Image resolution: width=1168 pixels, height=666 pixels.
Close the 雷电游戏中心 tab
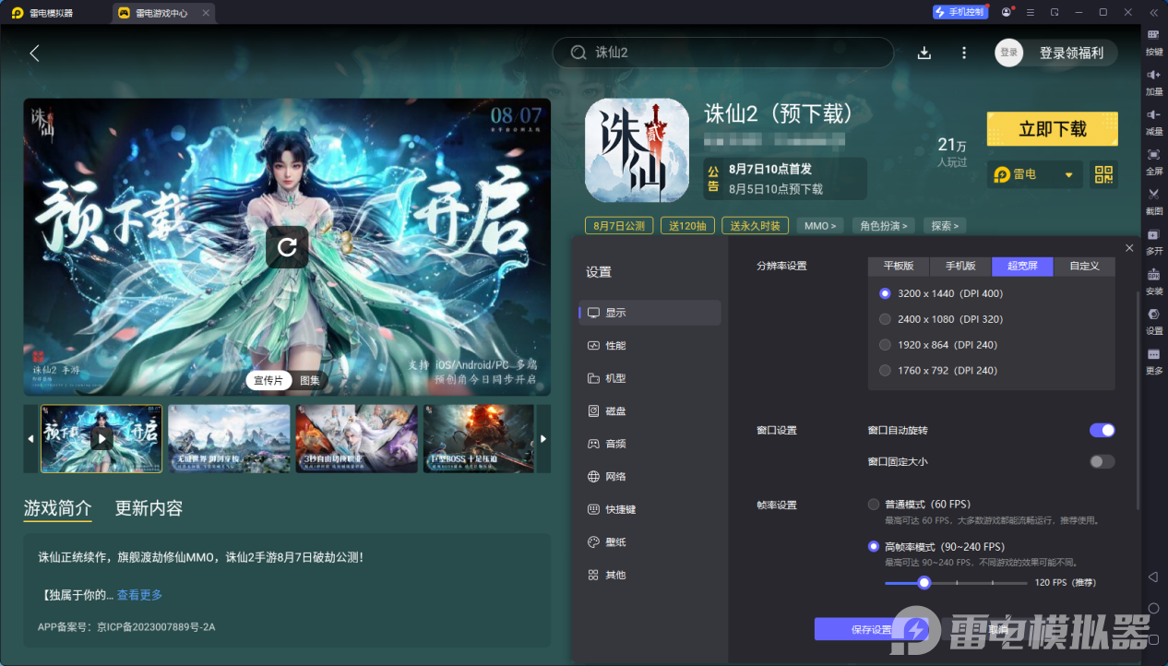tap(206, 13)
